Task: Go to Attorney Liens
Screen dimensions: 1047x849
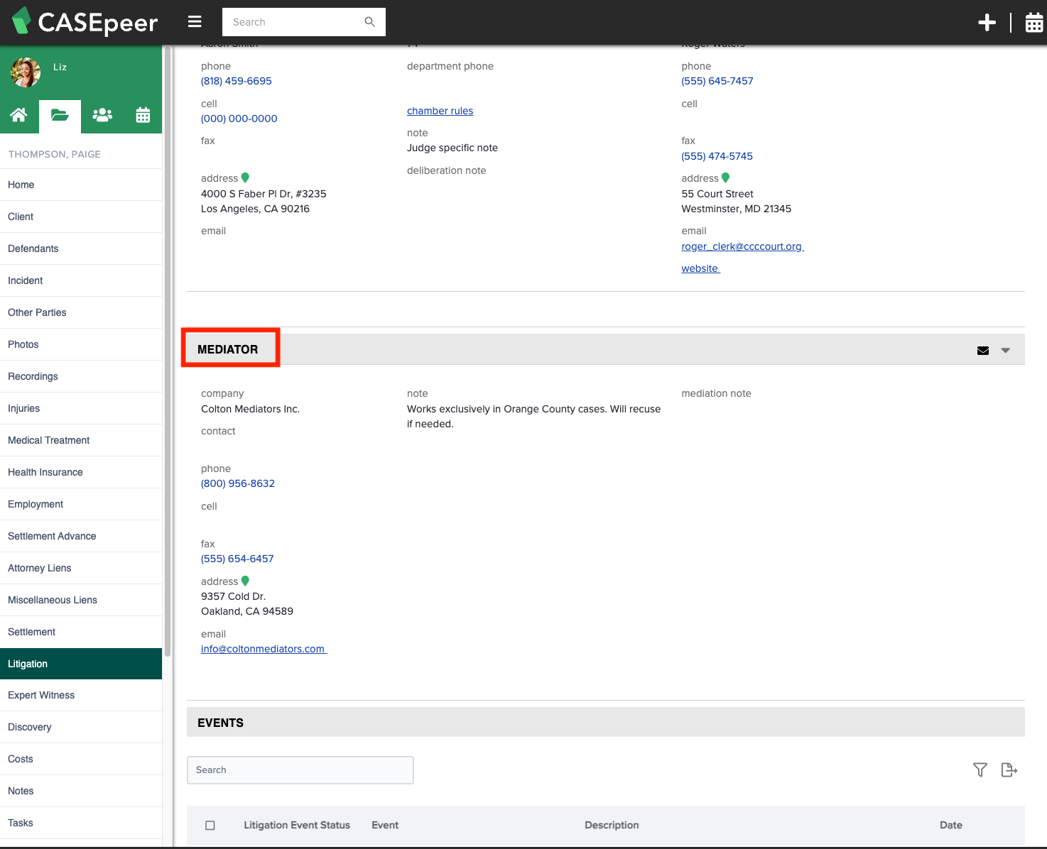Action: (81, 568)
